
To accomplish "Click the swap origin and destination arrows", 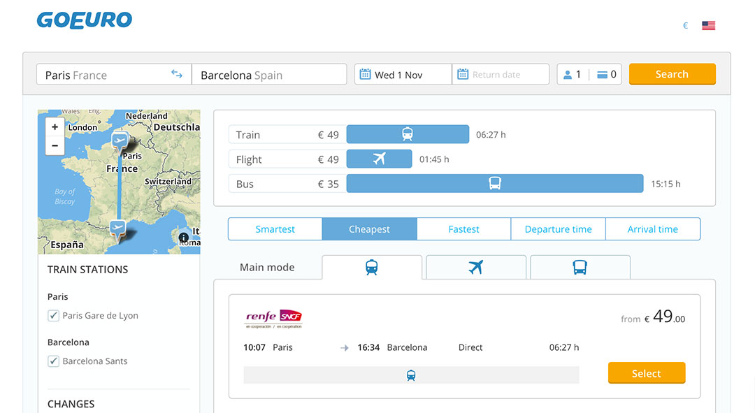I will click(177, 75).
